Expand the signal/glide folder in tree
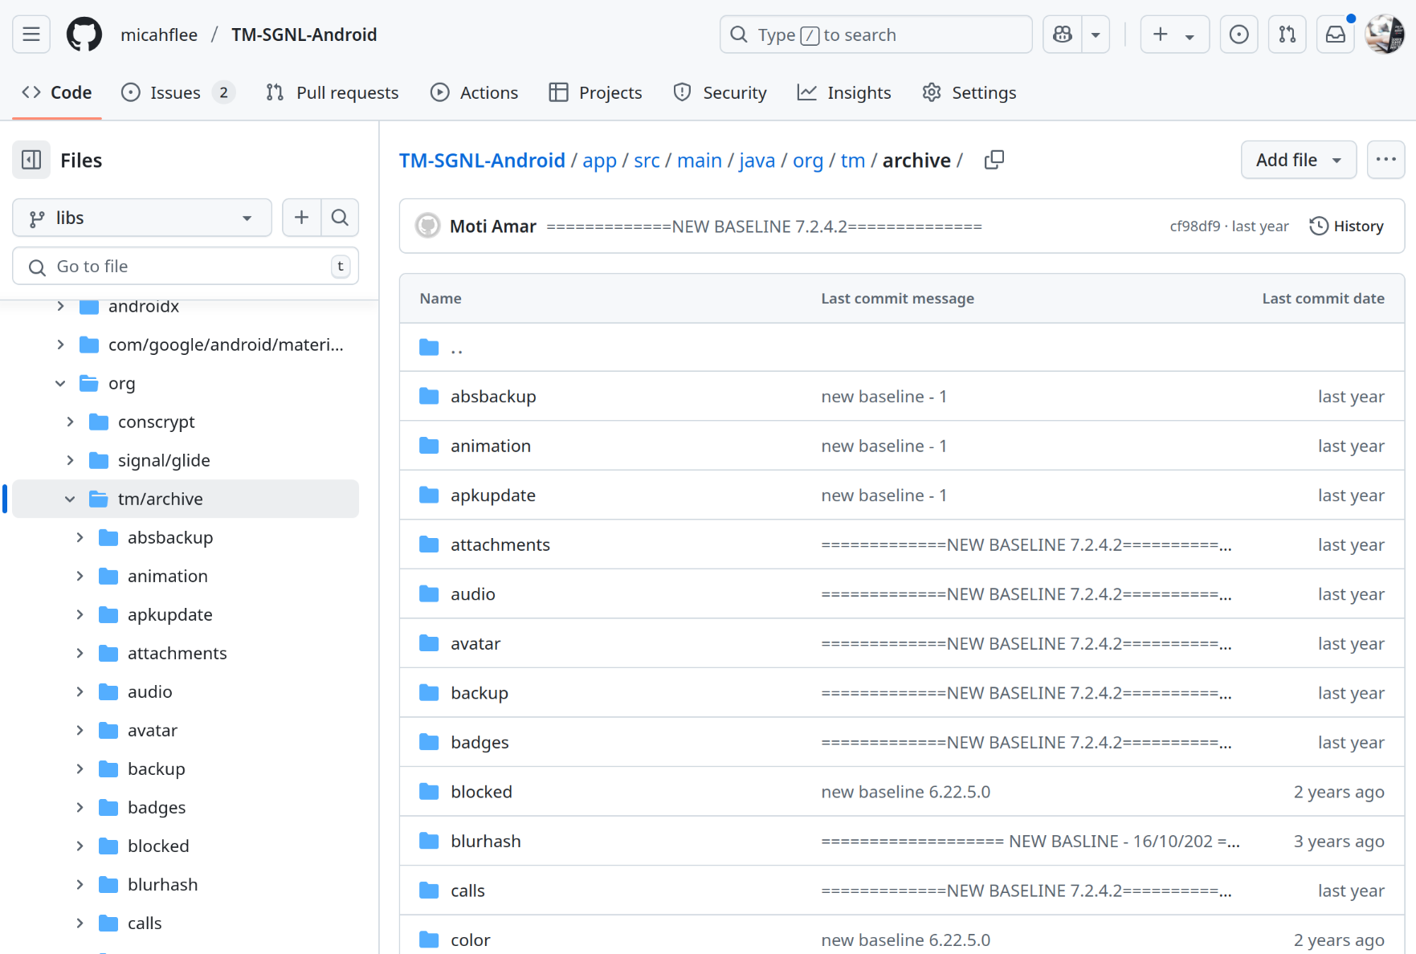The image size is (1416, 954). coord(70,460)
